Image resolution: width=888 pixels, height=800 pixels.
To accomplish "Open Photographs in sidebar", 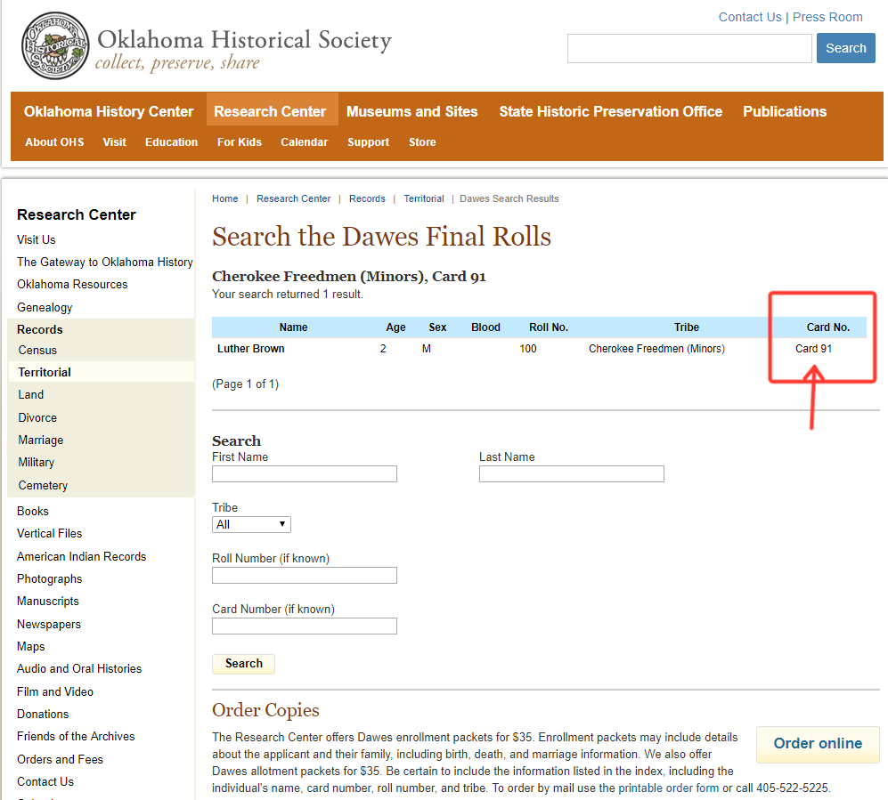I will [x=49, y=578].
